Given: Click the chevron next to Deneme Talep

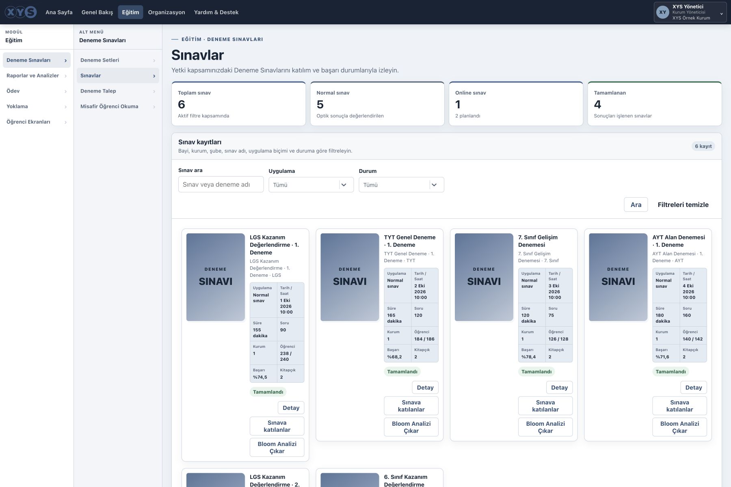Looking at the screenshot, I should pos(154,91).
